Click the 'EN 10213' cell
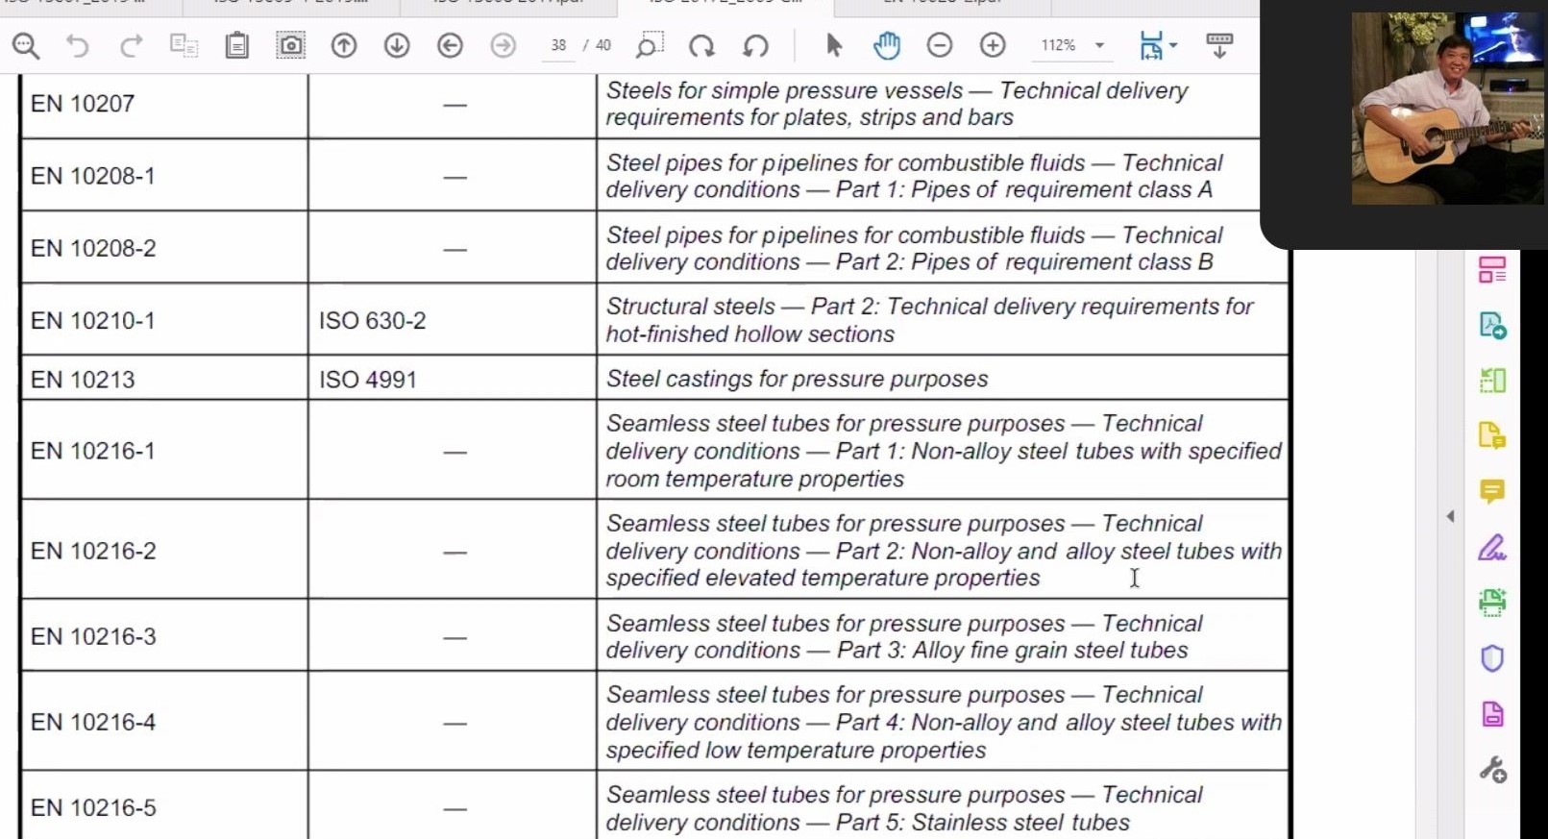 point(164,379)
